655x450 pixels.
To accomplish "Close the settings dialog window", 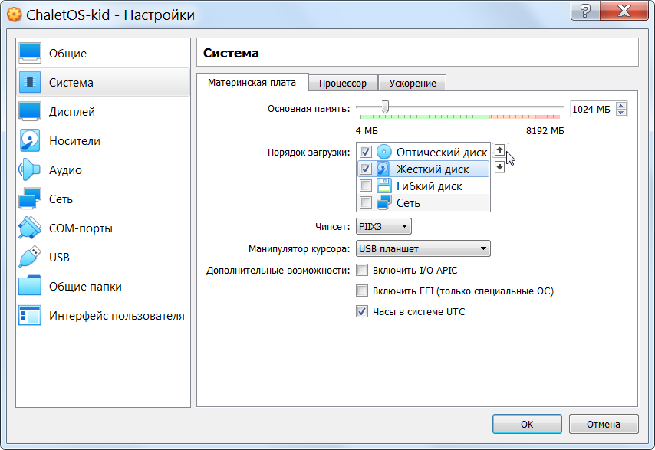I will click(x=624, y=11).
